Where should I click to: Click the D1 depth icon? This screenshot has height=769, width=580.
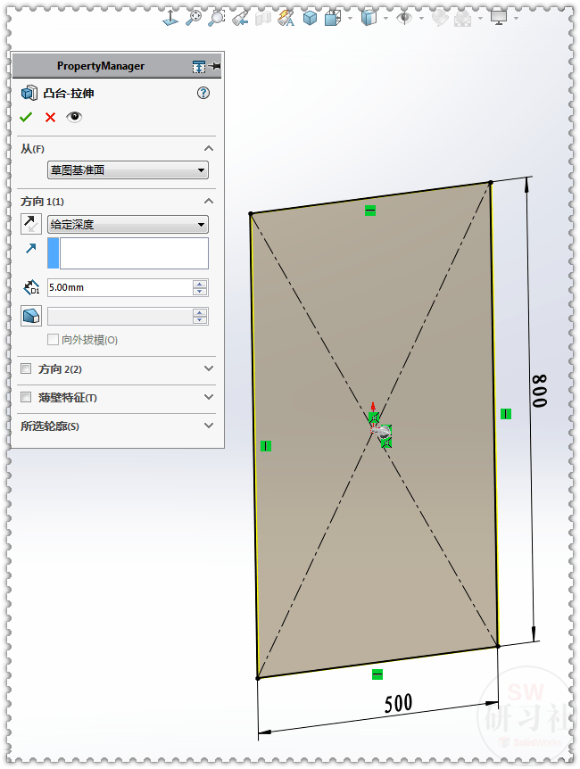pos(31,287)
